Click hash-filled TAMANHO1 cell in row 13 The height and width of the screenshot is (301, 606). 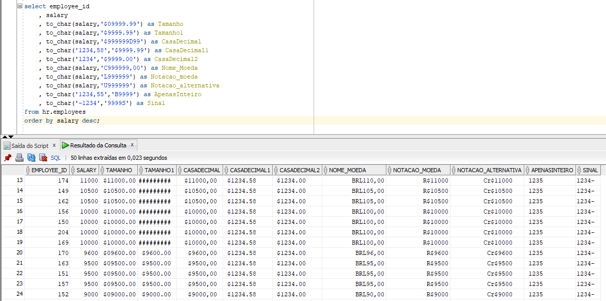157,180
